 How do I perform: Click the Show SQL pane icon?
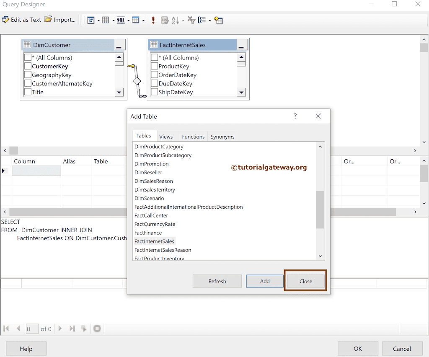tap(120, 20)
